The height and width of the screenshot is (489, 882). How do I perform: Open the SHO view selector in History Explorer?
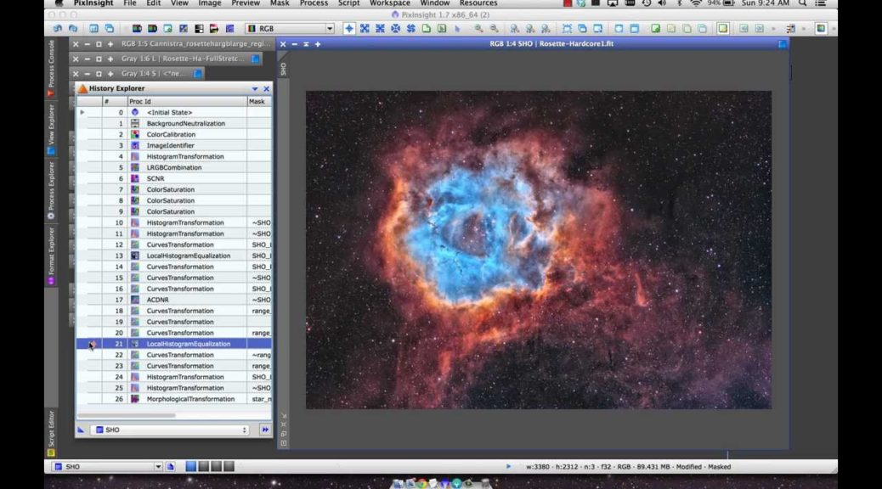pos(170,430)
